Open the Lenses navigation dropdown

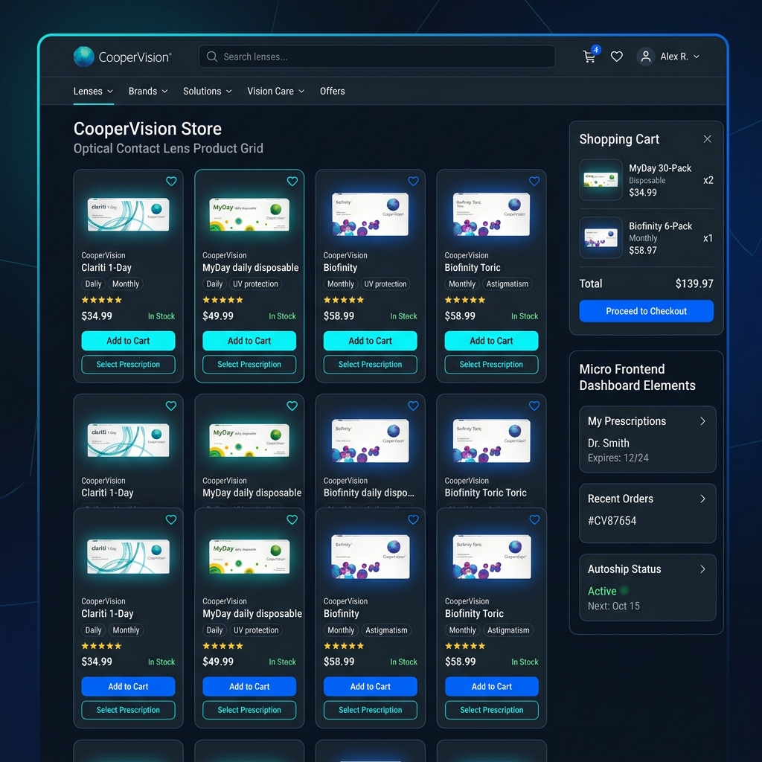pos(93,91)
